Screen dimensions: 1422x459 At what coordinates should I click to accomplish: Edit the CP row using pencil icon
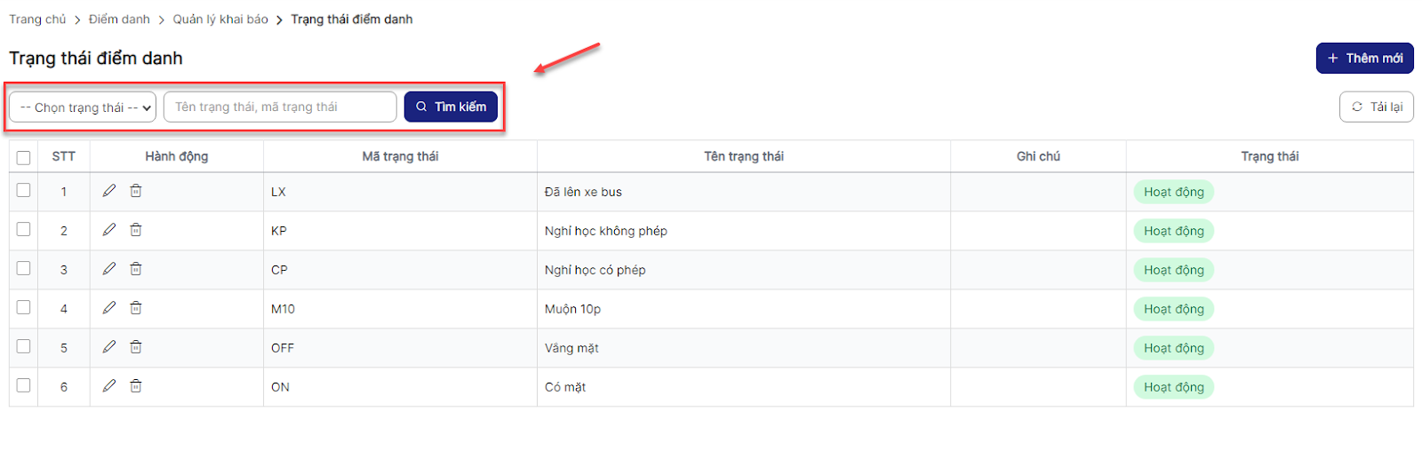109,269
